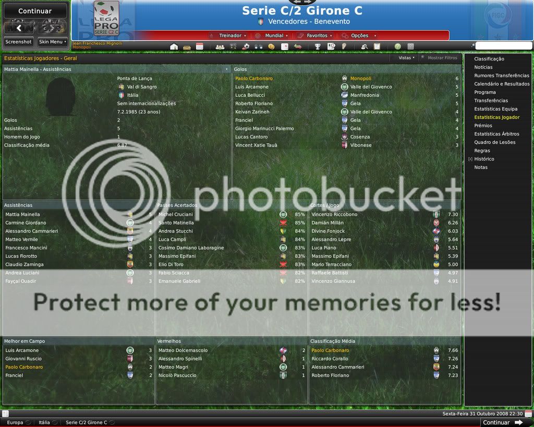Select Estatísticas Equipa in the sidebar
The image size is (534, 427).
coord(495,109)
